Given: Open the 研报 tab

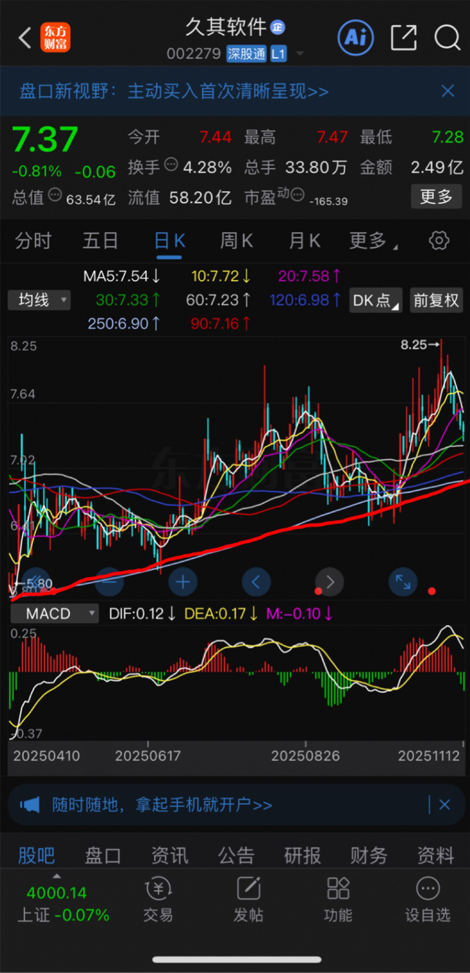Looking at the screenshot, I should [x=302, y=855].
